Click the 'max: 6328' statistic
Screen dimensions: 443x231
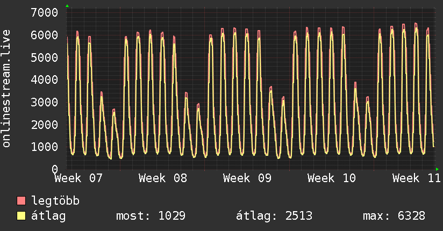click(x=394, y=216)
